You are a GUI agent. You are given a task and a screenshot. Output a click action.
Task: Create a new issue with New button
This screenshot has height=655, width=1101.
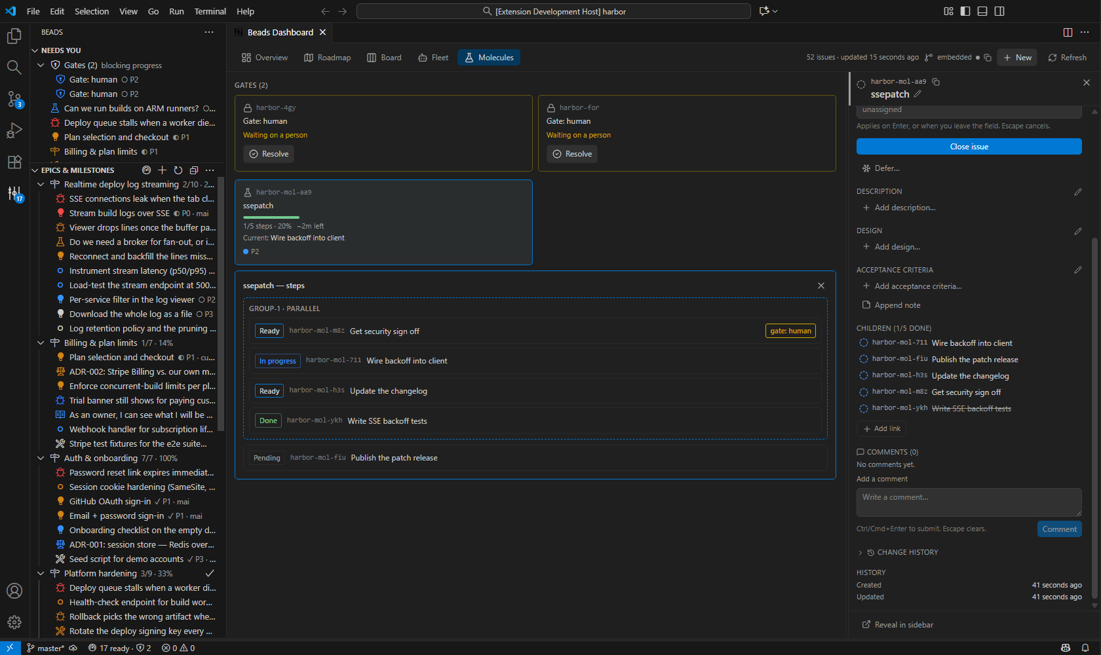(x=1017, y=58)
